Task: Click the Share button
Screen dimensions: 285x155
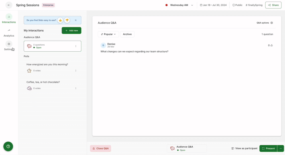Action: tap(273, 5)
